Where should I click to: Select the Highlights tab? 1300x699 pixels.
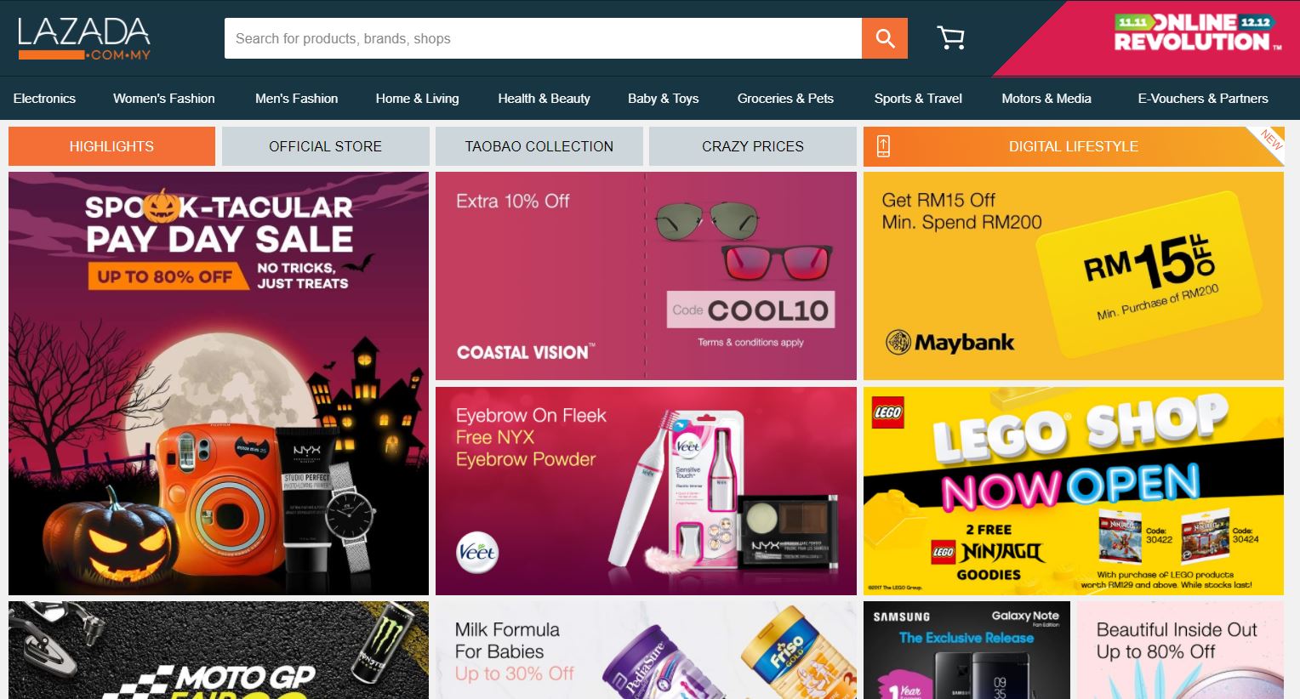[x=111, y=146]
